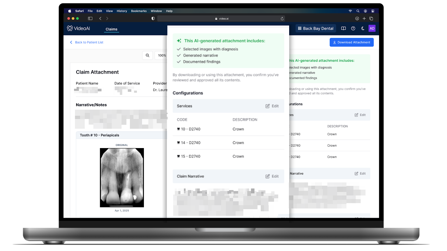The width and height of the screenshot is (447, 251).
Task: Click the privacy shield icon
Action: click(153, 18)
